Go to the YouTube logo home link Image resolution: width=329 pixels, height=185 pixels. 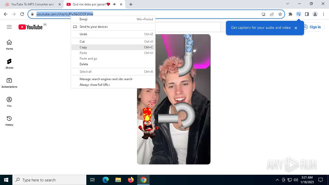pyautogui.click(x=31, y=27)
